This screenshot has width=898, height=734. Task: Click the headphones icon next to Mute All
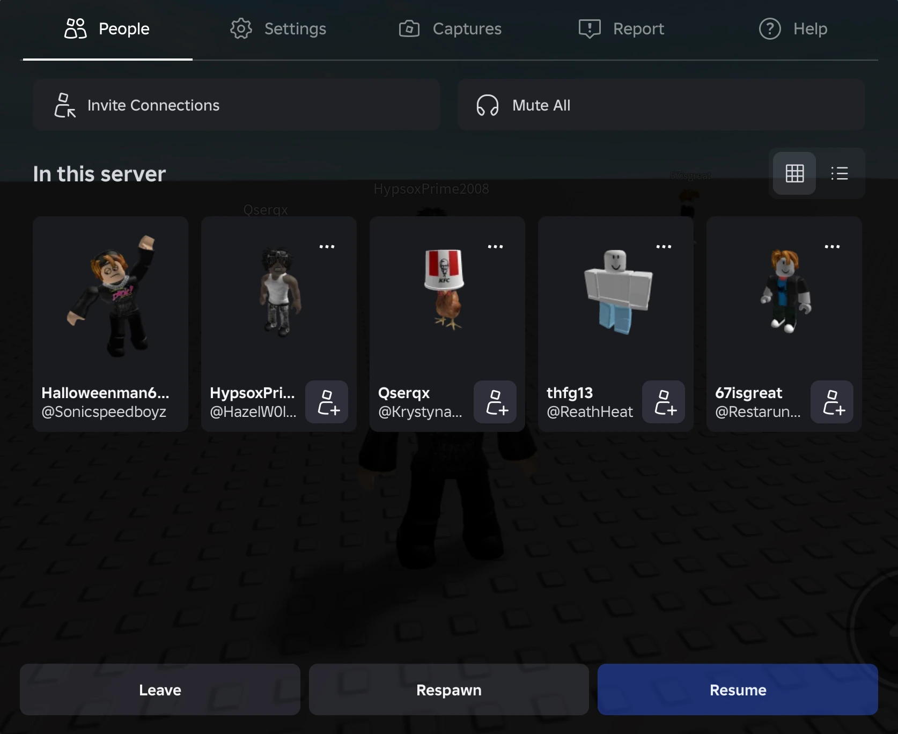(x=487, y=105)
